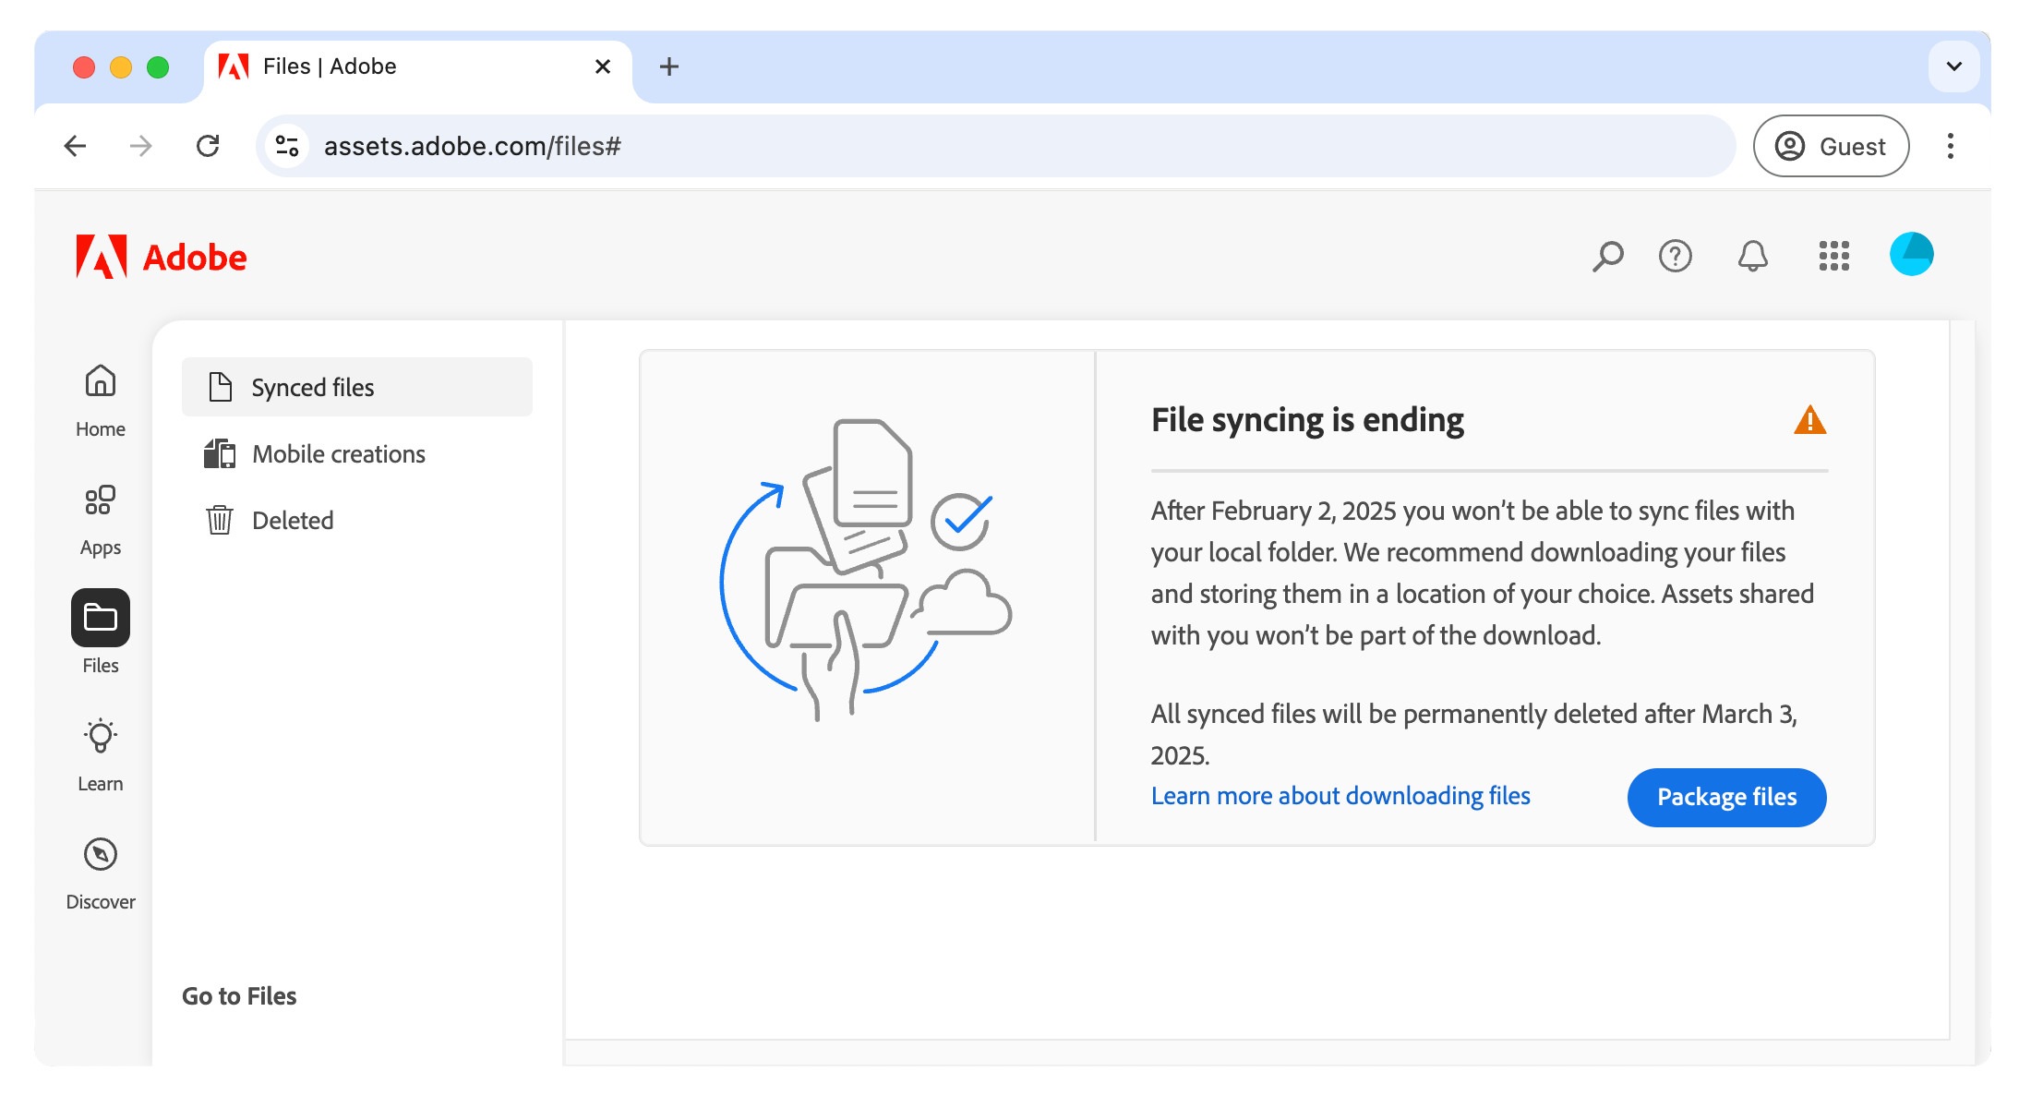Switch to the Files | Adobe tab
The width and height of the screenshot is (2031, 1108).
click(x=418, y=66)
